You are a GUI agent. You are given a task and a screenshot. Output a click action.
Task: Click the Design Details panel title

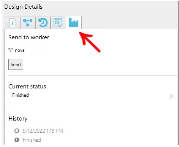click(24, 7)
